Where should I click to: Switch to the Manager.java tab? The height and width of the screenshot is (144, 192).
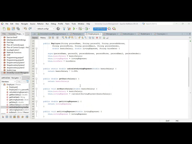point(111,34)
